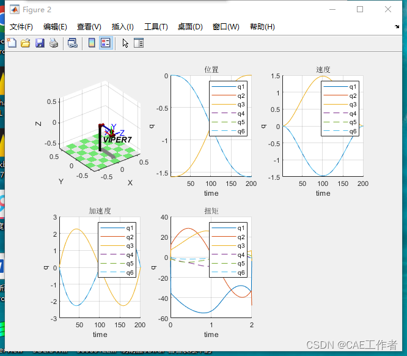Click the blue Z frame label on robot
The image size is (407, 356).
[122, 133]
